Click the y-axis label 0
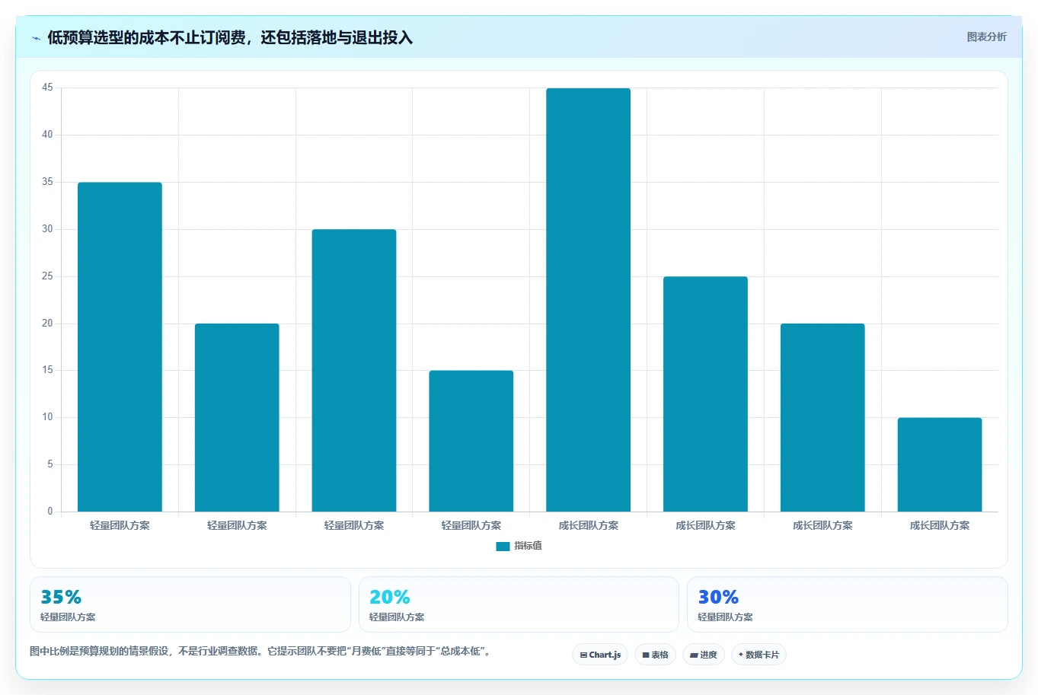1038x695 pixels. [x=50, y=512]
